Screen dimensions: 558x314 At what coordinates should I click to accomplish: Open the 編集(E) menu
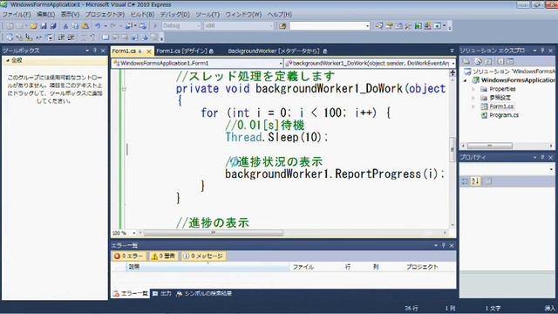pyautogui.click(x=46, y=15)
